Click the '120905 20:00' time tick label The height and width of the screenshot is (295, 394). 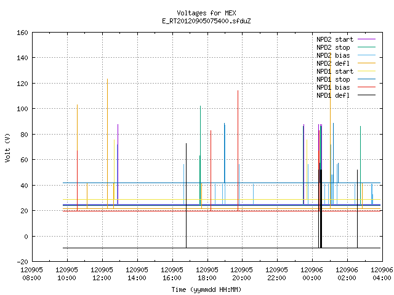pos(242,274)
